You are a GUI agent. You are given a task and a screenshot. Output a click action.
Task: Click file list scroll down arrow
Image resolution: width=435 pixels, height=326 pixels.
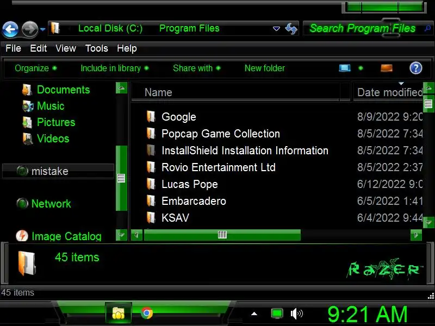pyautogui.click(x=428, y=223)
